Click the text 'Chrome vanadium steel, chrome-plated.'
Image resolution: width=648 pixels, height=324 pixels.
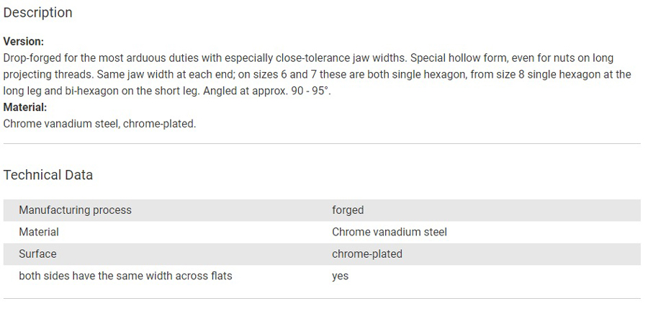pyautogui.click(x=99, y=124)
